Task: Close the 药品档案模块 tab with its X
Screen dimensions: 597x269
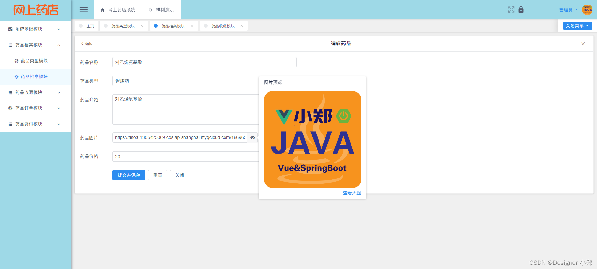Action: coord(192,26)
